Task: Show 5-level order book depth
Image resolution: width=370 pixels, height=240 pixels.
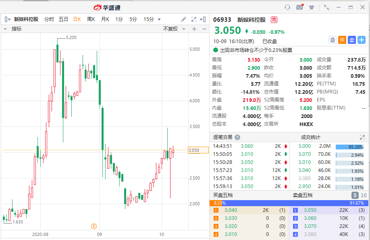Action: pos(355,195)
